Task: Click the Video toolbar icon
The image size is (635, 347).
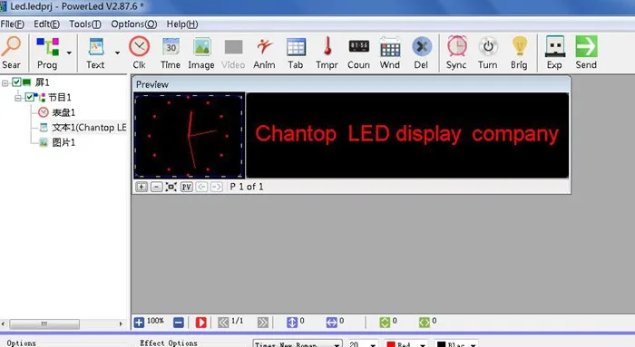Action: [233, 53]
